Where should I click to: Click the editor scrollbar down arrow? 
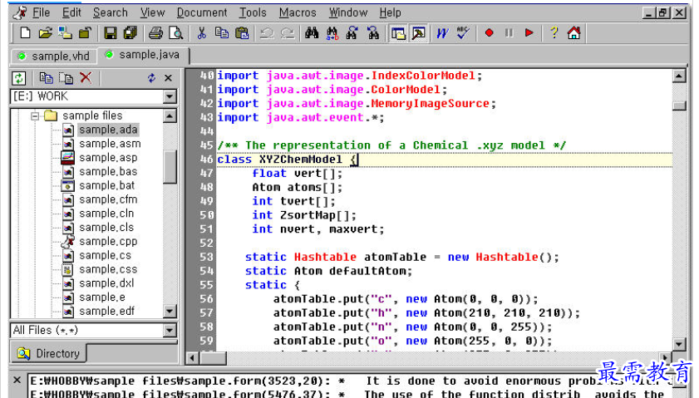(x=679, y=344)
